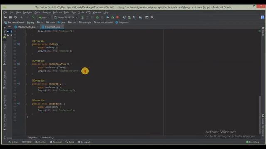
Task: Click the Open folder toolbar icon
Action: coord(5,17)
